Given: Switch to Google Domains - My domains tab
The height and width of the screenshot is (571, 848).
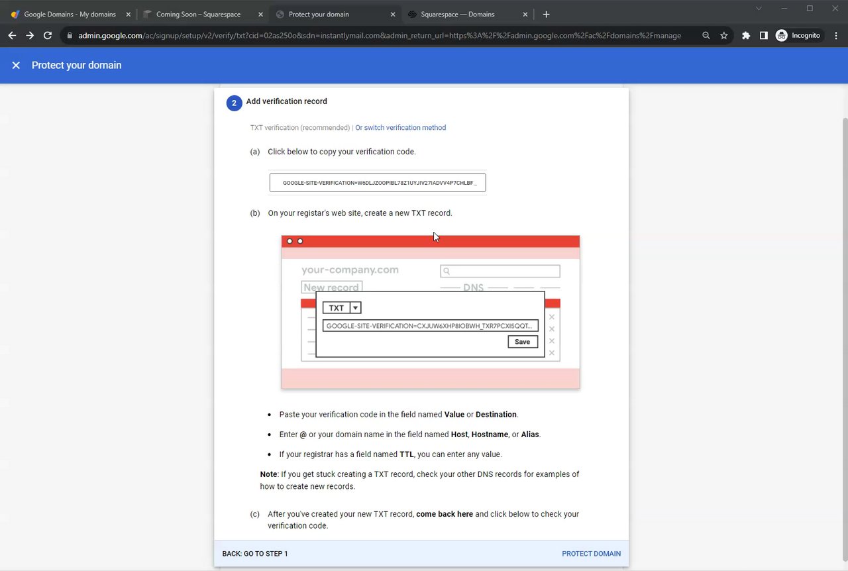Looking at the screenshot, I should 70,14.
